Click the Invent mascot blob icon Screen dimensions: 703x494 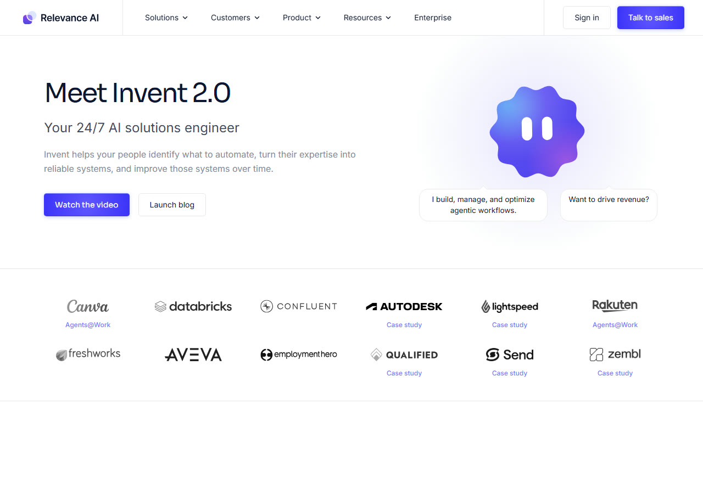point(537,132)
